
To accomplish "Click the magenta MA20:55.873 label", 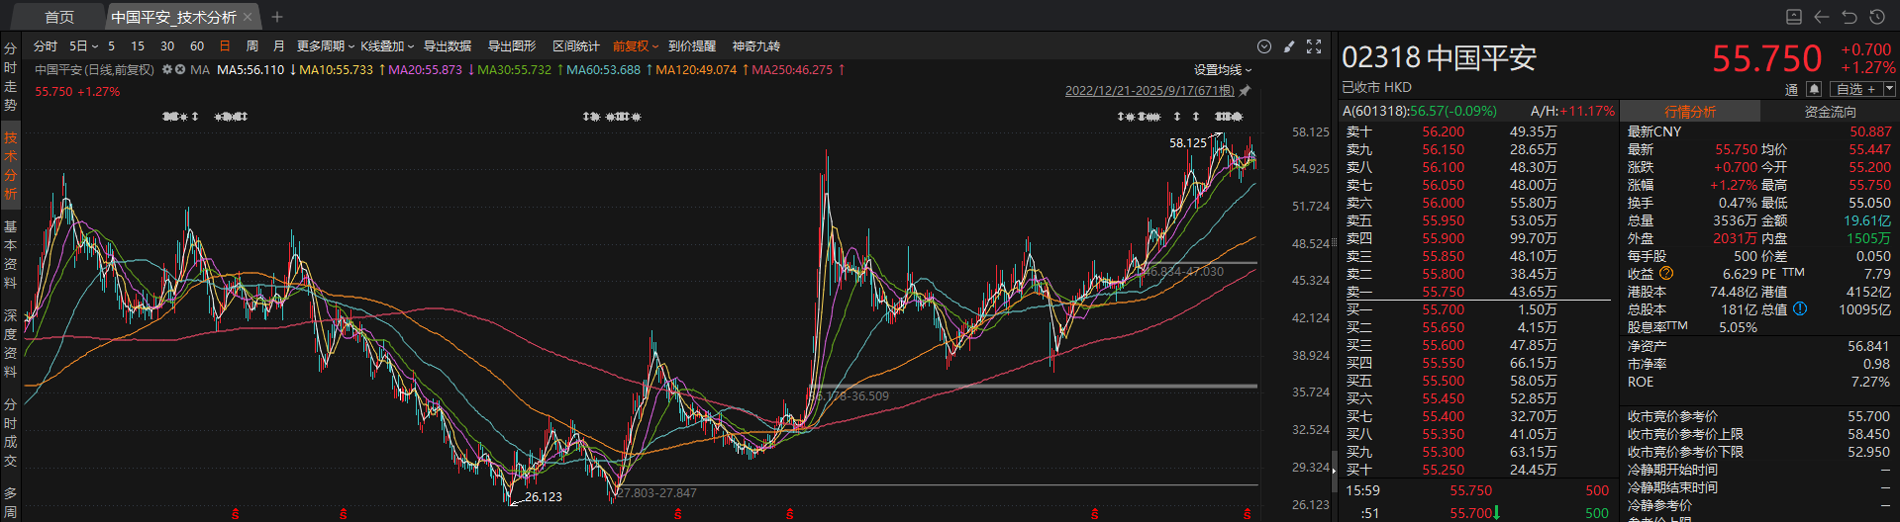I will click(x=425, y=70).
